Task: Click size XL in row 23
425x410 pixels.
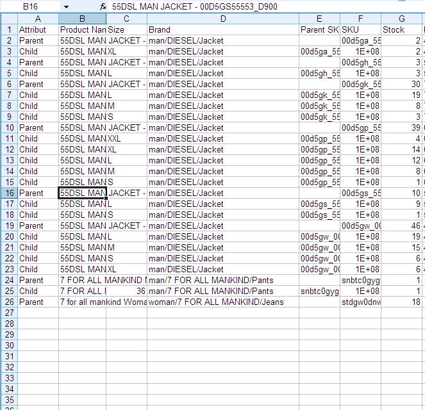Action: [126, 269]
